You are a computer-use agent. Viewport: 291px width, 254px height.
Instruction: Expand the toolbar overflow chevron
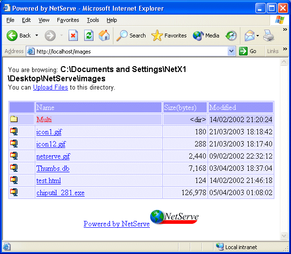(285, 30)
